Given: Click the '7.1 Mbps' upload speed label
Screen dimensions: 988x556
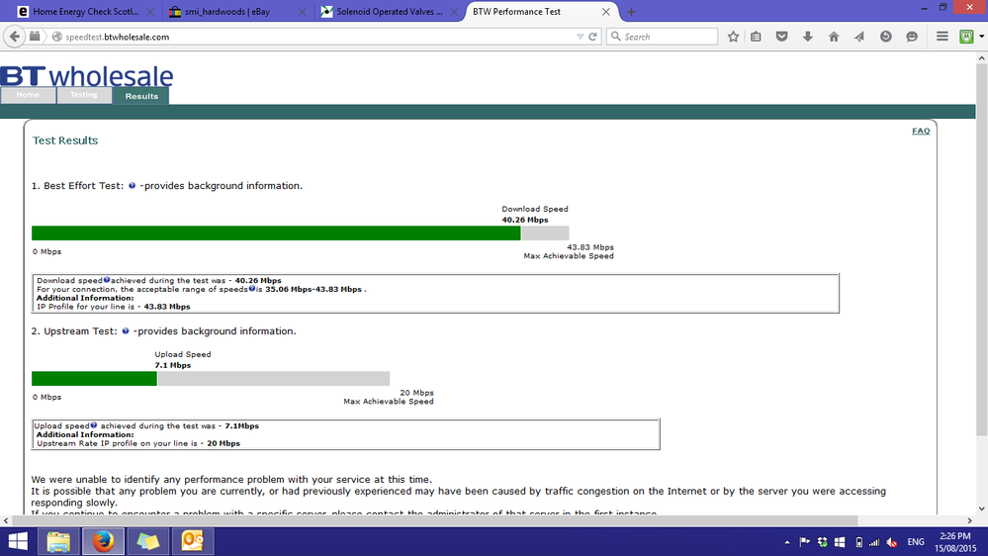Looking at the screenshot, I should click(173, 365).
